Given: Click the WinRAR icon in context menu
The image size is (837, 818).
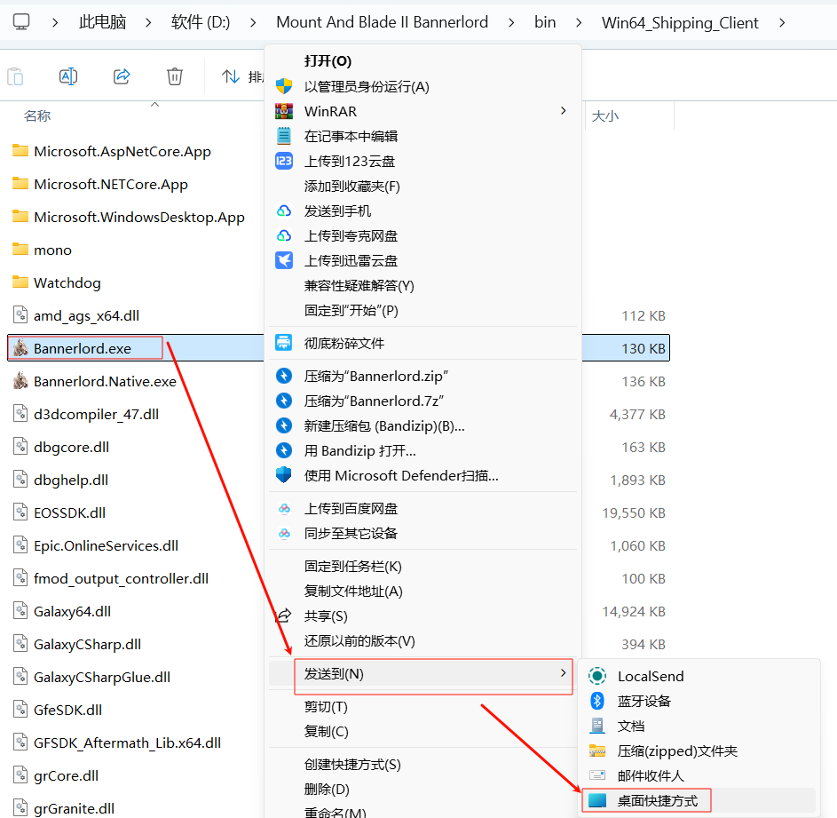Looking at the screenshot, I should coord(284,111).
